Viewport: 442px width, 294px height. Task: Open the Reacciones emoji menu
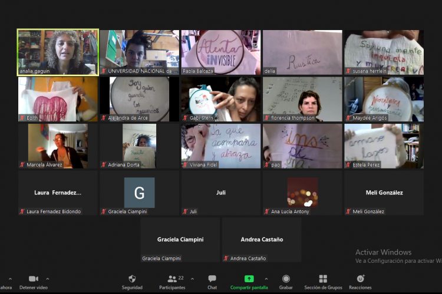click(360, 279)
